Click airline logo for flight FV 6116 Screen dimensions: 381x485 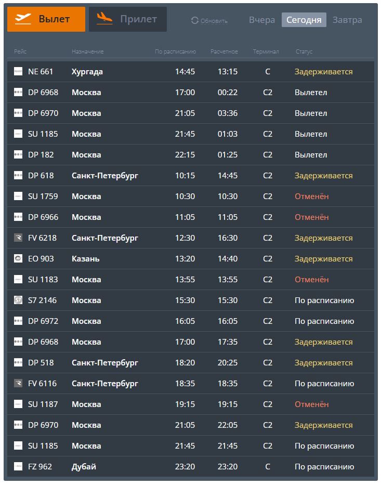click(x=18, y=384)
